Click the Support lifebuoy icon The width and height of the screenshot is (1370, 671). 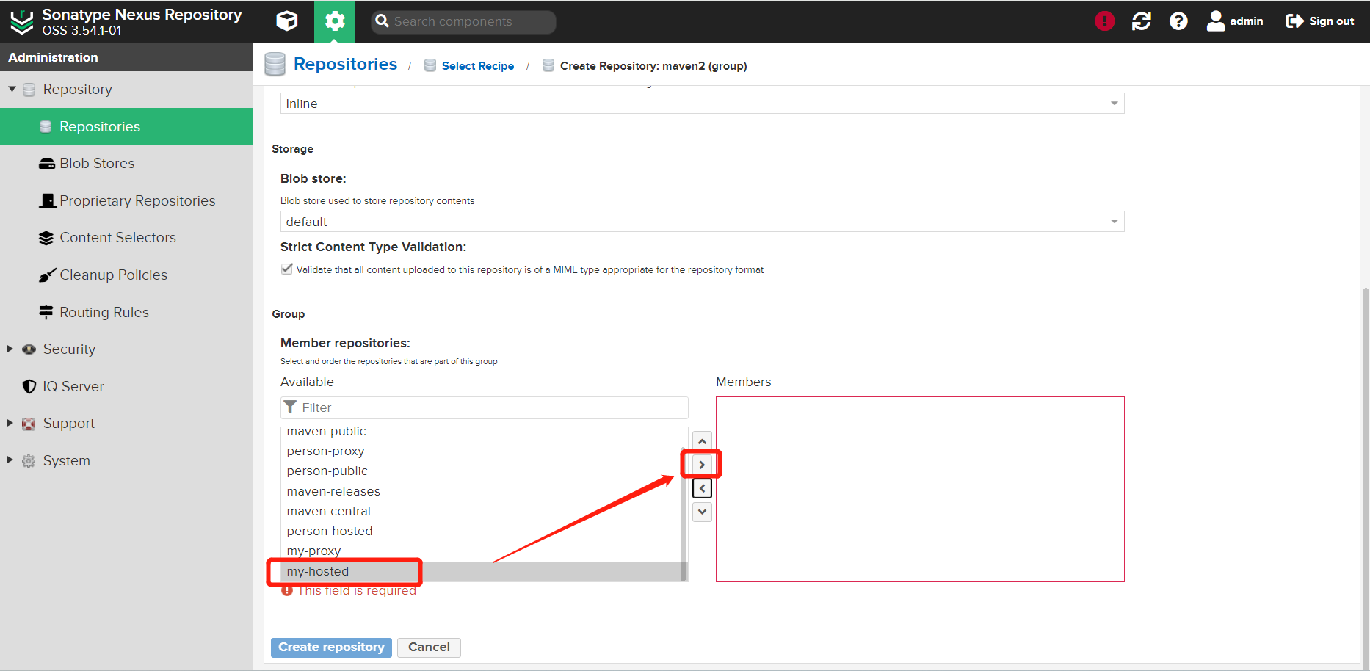pyautogui.click(x=29, y=424)
